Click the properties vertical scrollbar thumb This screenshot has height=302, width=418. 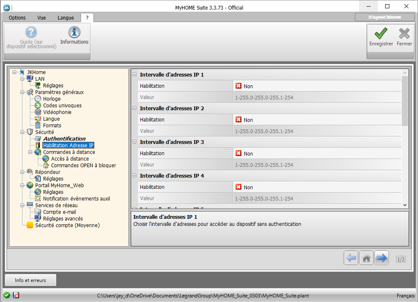tap(405, 101)
